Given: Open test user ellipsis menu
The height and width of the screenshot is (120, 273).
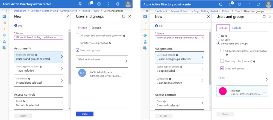Looking at the screenshot, I should point(264,92).
